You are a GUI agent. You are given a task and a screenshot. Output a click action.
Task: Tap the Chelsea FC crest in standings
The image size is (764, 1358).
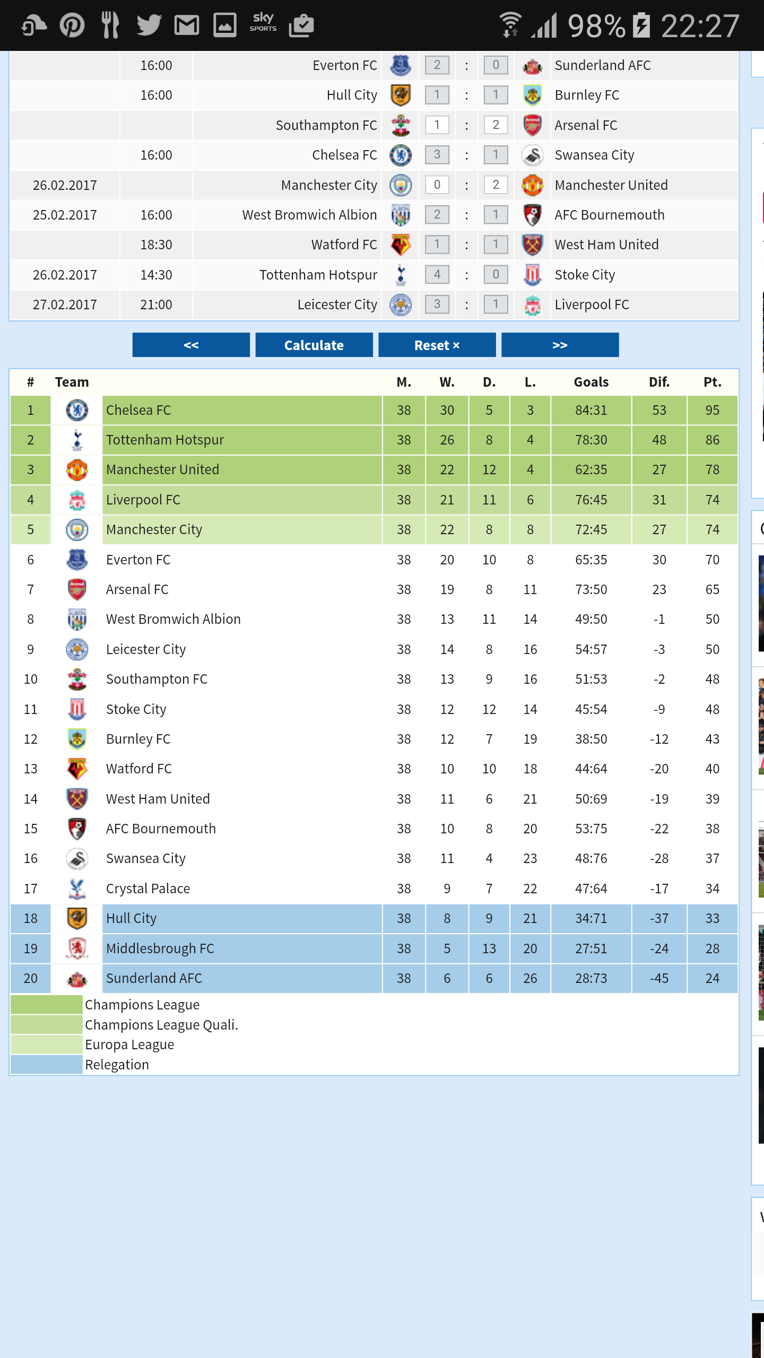click(x=77, y=410)
